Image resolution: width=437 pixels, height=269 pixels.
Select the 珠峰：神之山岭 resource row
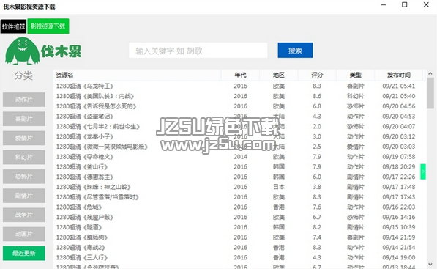239,187
